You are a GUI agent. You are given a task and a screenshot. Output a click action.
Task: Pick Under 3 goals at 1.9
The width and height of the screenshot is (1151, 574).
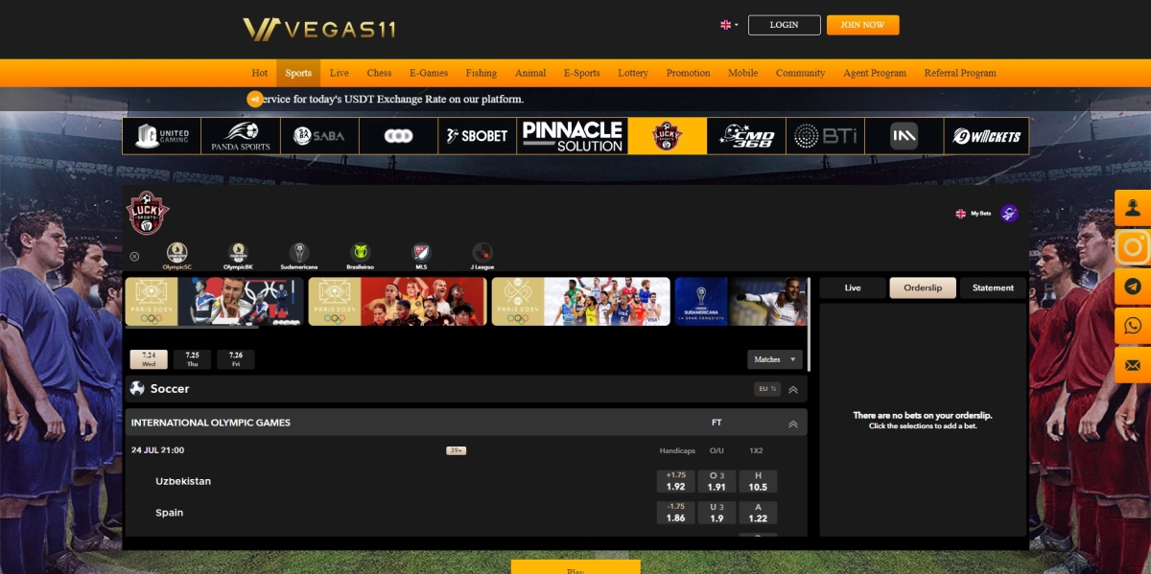click(x=716, y=513)
